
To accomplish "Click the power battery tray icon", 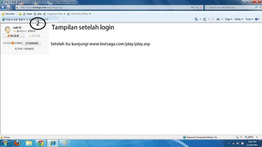I will coord(242,143).
